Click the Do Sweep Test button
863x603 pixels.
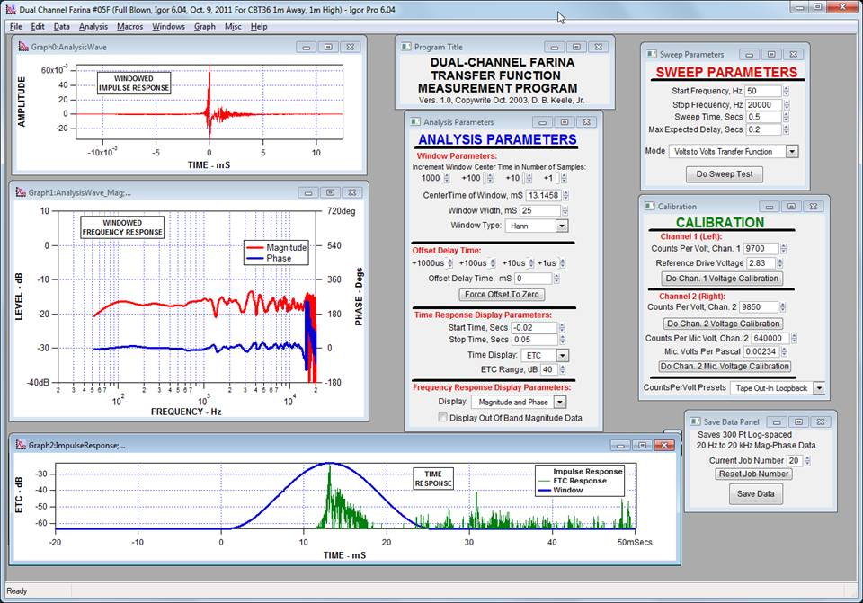tap(725, 173)
